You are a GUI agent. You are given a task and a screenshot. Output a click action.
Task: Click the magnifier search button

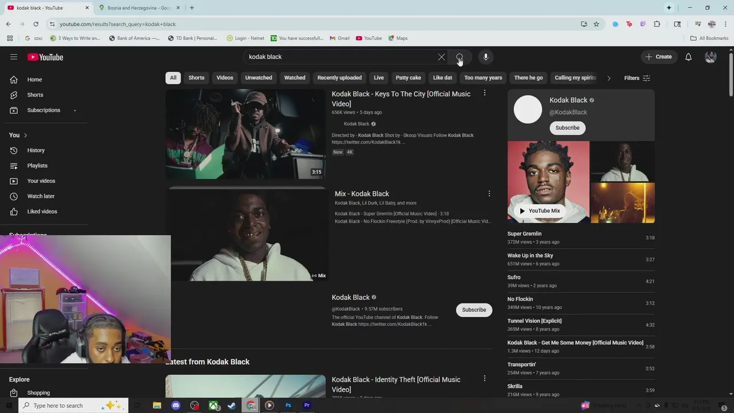click(459, 57)
